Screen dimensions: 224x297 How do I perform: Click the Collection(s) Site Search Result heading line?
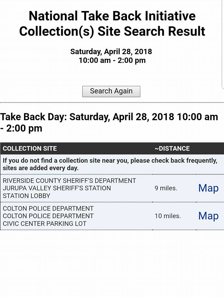(x=112, y=31)
